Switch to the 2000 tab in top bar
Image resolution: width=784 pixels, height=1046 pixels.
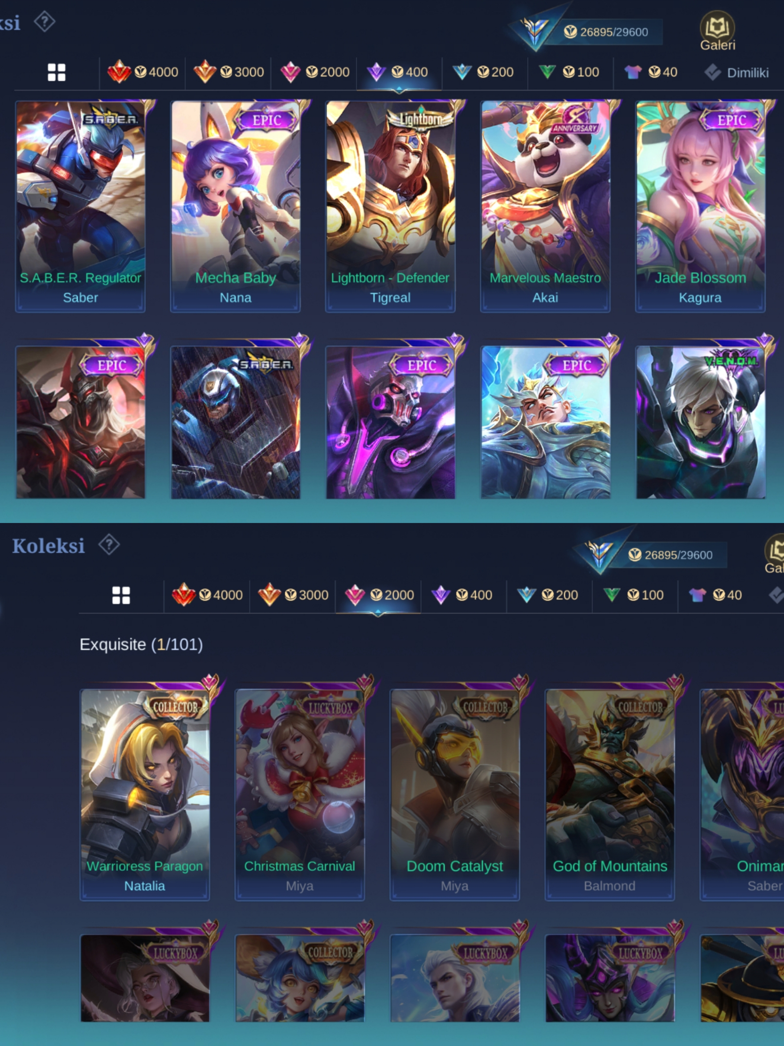(x=315, y=72)
